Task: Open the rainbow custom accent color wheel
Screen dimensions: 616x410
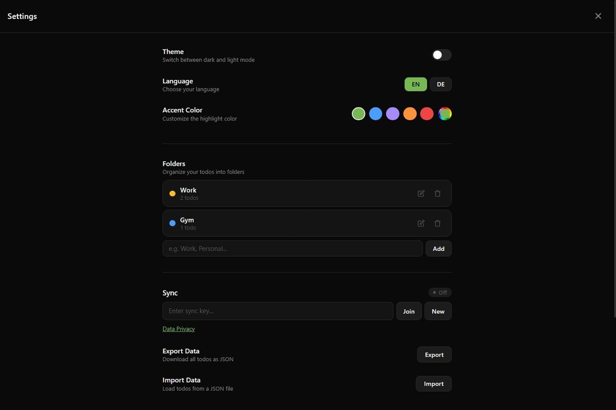Action: coord(445,114)
